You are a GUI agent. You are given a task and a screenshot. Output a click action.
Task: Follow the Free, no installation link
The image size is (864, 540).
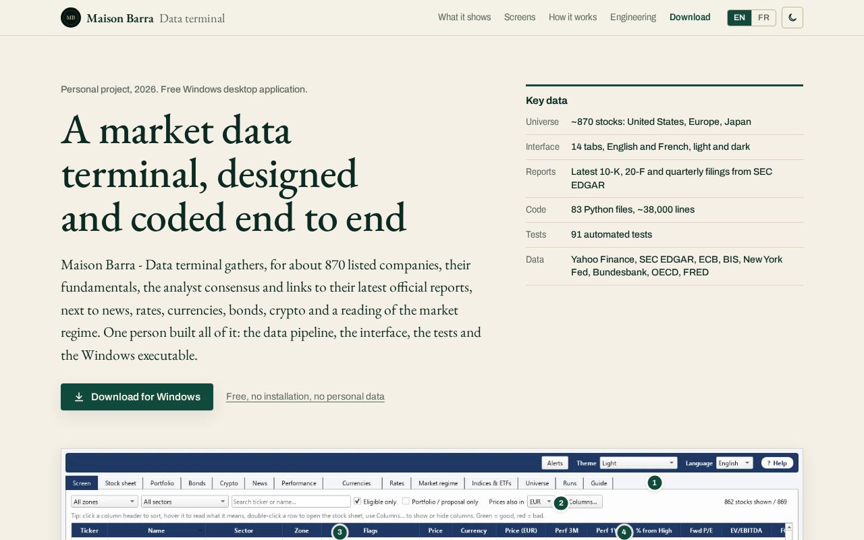click(305, 397)
